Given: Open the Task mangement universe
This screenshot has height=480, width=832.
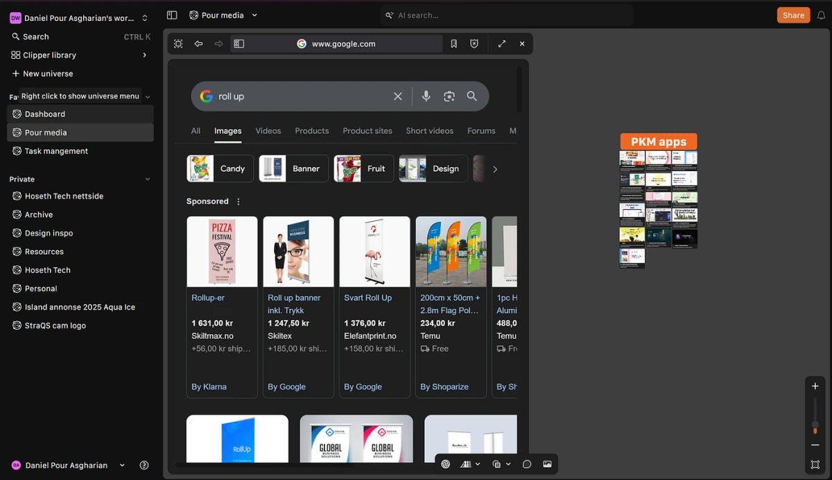Looking at the screenshot, I should click(56, 151).
